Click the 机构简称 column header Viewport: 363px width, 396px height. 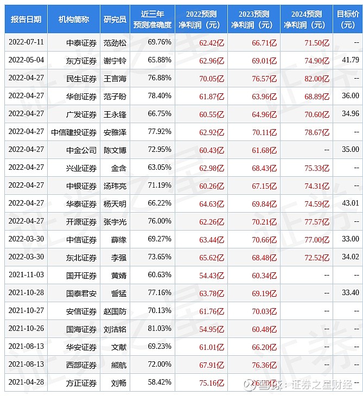click(73, 19)
